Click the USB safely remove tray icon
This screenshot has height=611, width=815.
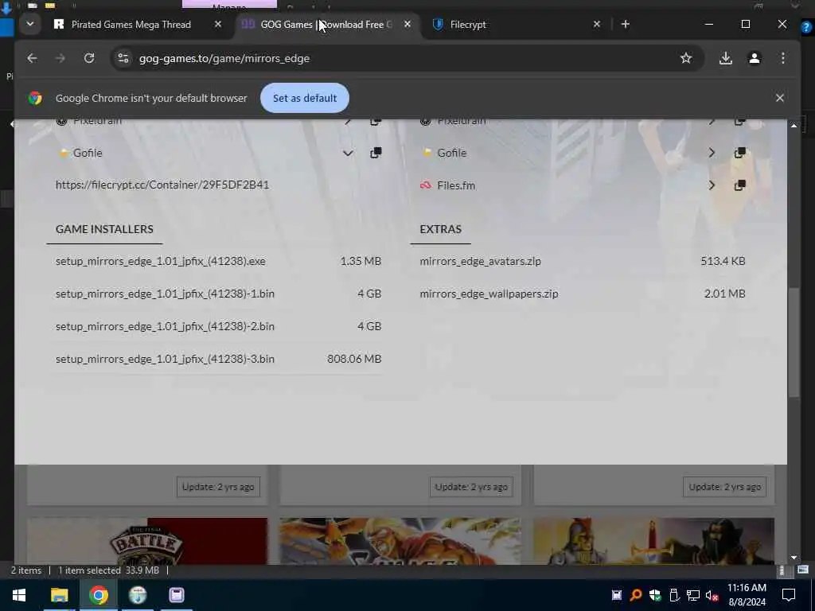tap(674, 595)
